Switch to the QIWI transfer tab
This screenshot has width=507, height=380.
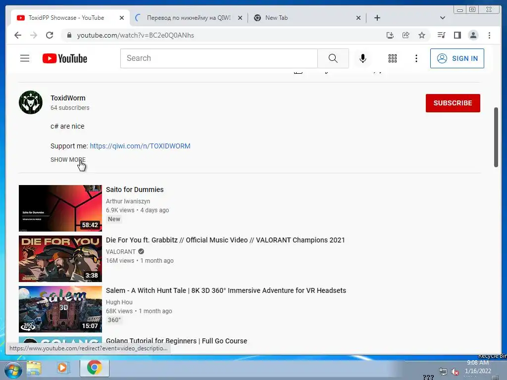[x=189, y=18]
